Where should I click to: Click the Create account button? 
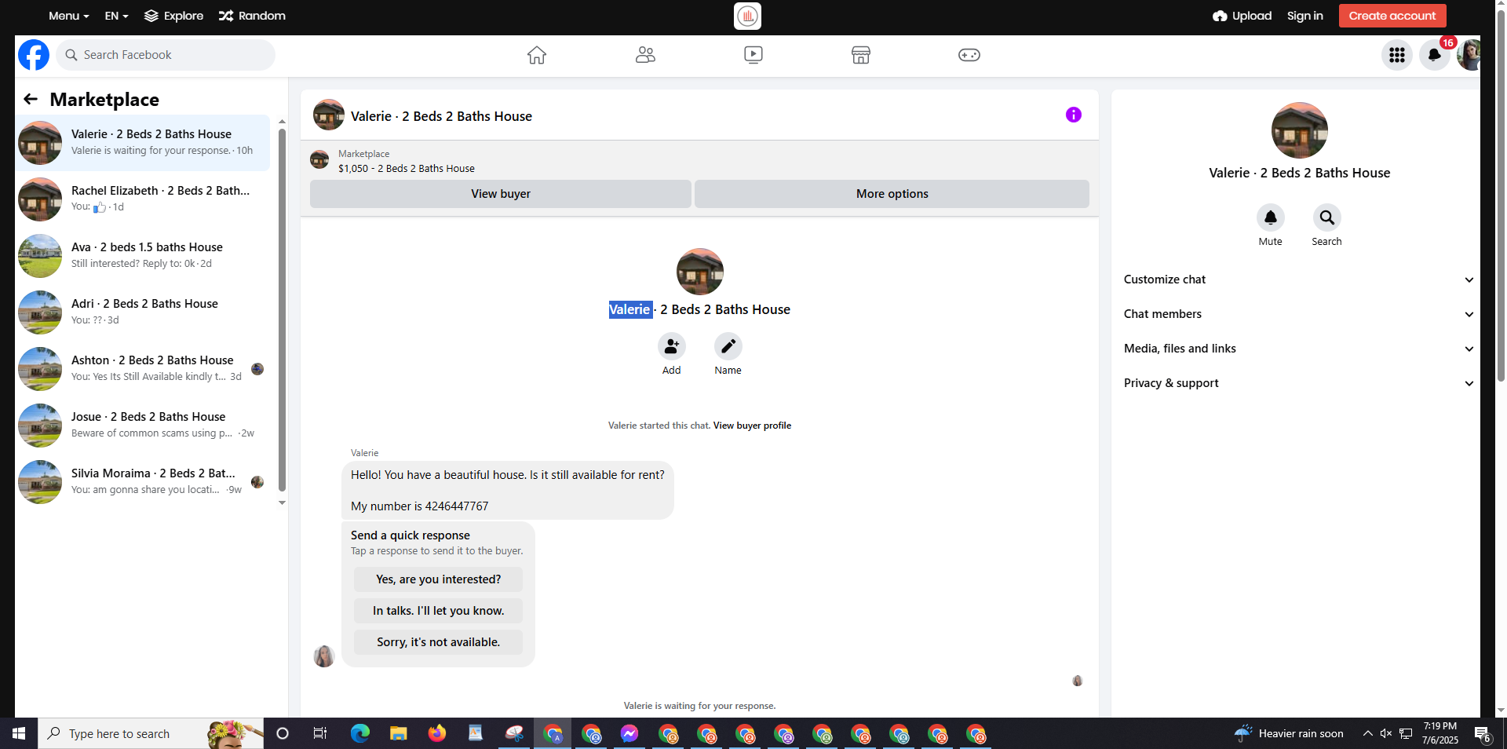1392,16
